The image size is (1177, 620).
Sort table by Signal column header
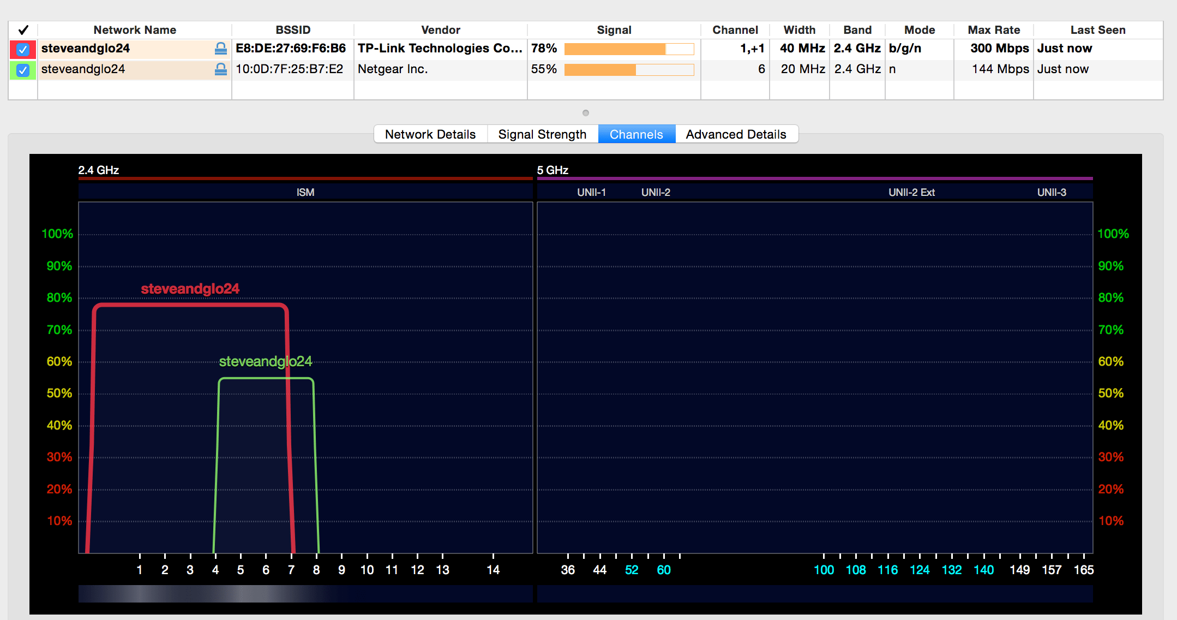(614, 30)
